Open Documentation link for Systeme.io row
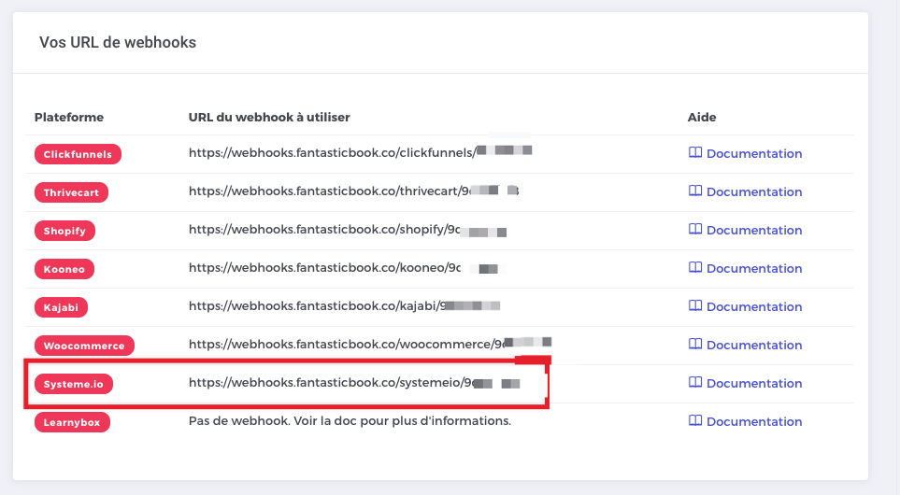Viewport: 900px width, 495px height. tap(745, 383)
